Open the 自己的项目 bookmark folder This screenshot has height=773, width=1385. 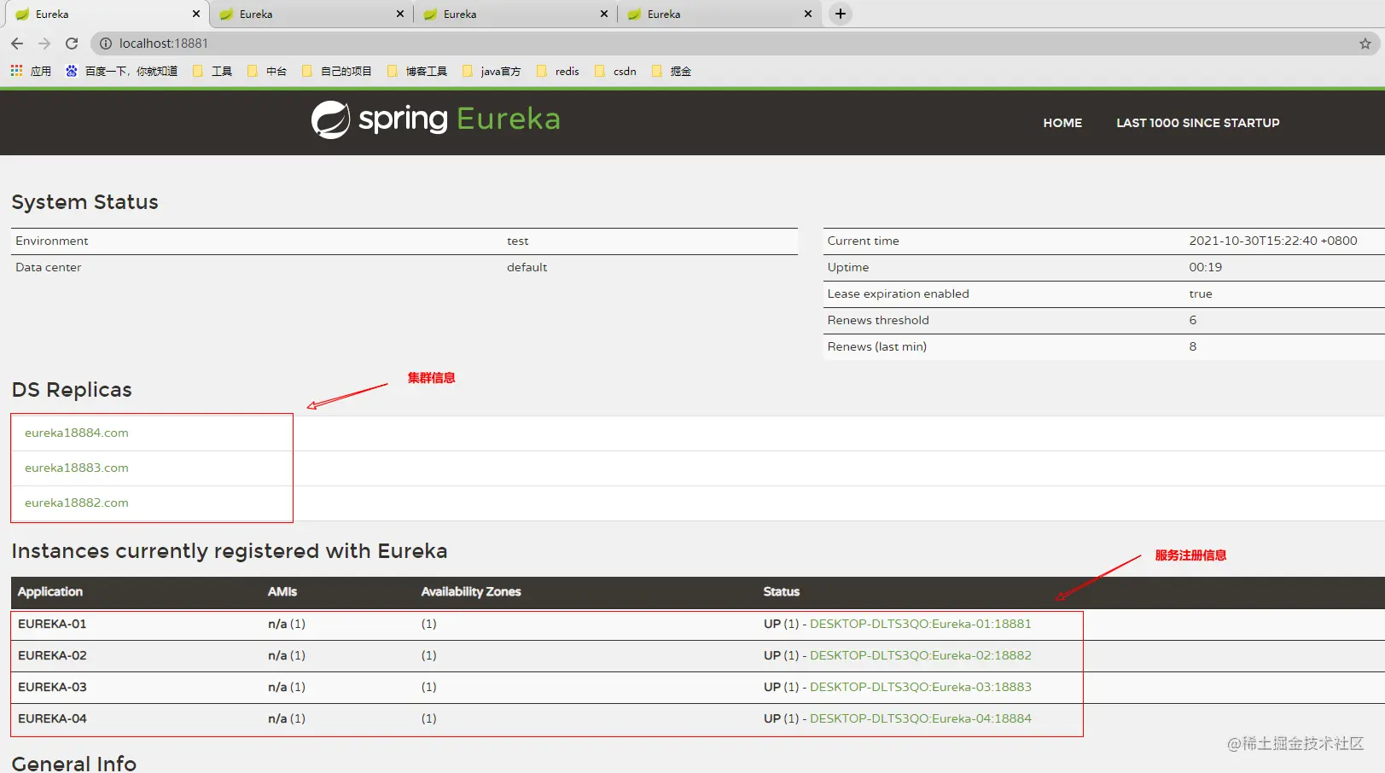(x=337, y=71)
